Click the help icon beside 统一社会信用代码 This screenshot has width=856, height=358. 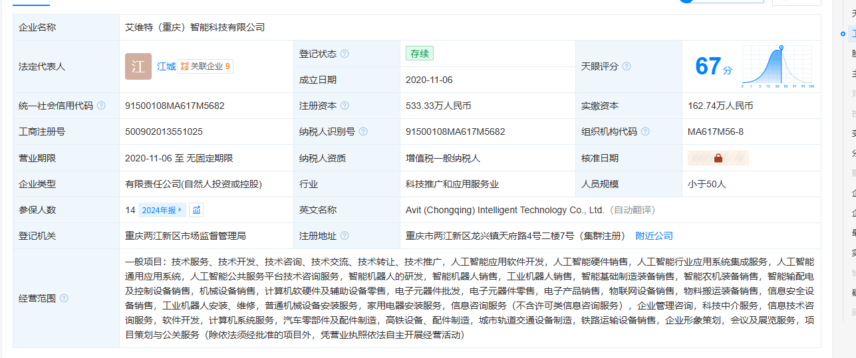[101, 106]
